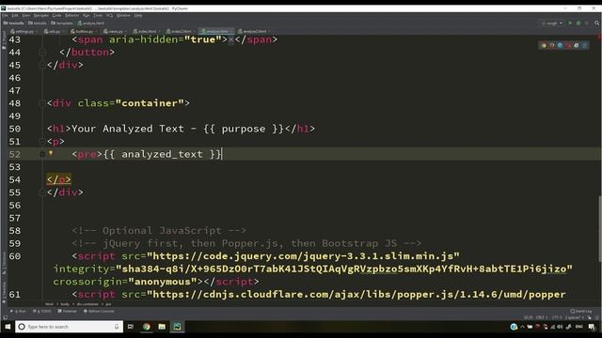The width and height of the screenshot is (602, 338).
Task: Open the Python Console tool window
Action: (99, 311)
